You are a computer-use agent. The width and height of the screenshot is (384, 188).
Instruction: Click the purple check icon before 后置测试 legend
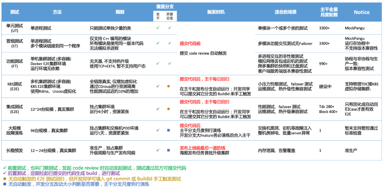(4, 173)
